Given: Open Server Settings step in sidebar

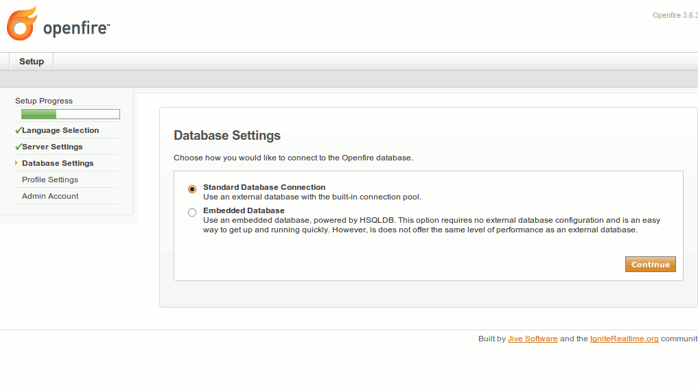Looking at the screenshot, I should point(52,147).
